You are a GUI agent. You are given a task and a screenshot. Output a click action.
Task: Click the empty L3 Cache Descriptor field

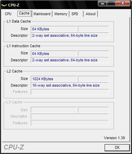click(70, 116)
